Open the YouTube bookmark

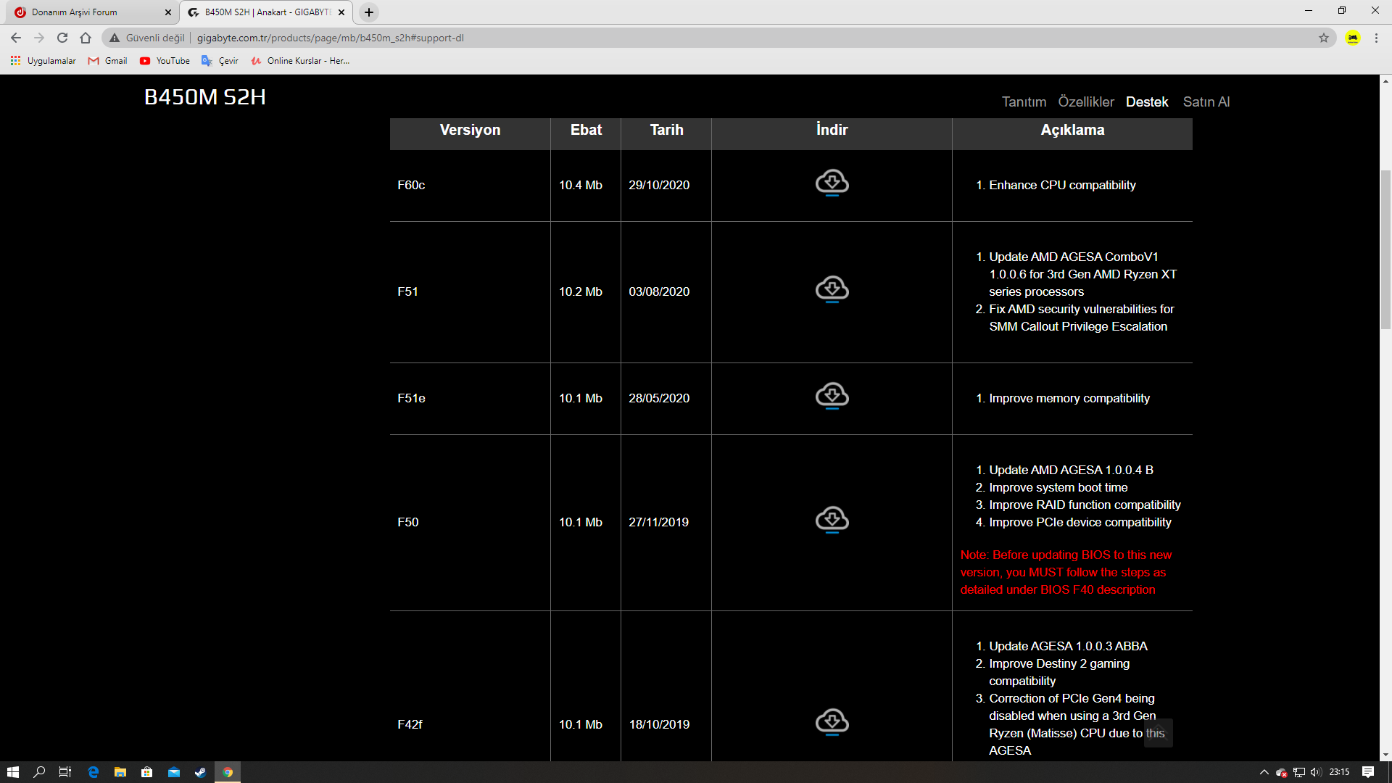pos(165,61)
